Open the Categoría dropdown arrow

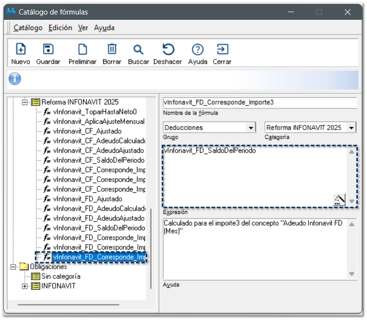352,128
